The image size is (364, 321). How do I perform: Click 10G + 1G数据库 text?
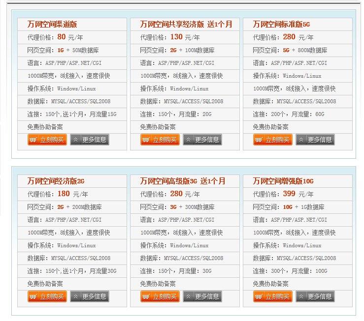(303, 207)
